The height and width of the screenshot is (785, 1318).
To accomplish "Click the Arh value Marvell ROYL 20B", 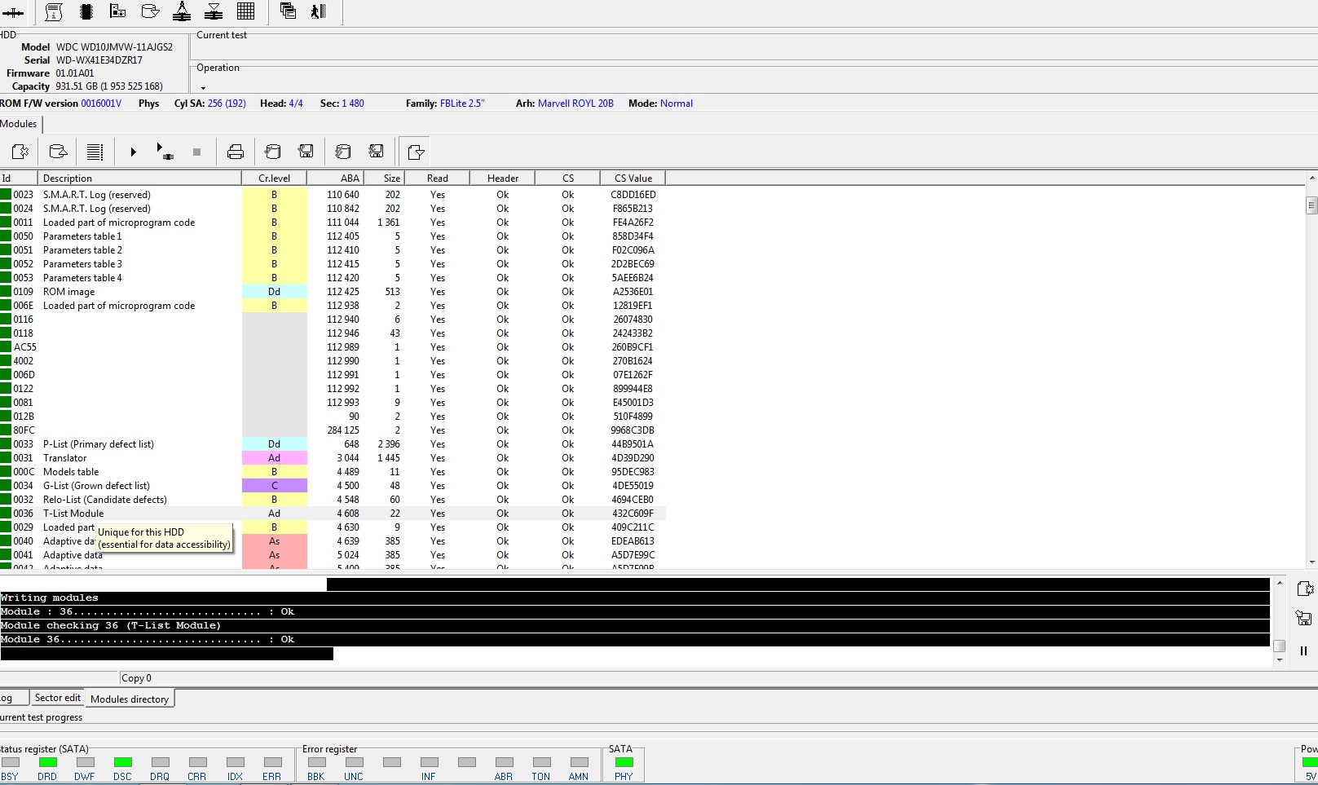I will click(575, 104).
